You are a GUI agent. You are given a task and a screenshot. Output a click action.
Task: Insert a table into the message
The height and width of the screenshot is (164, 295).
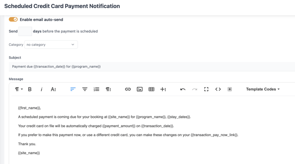(151, 89)
